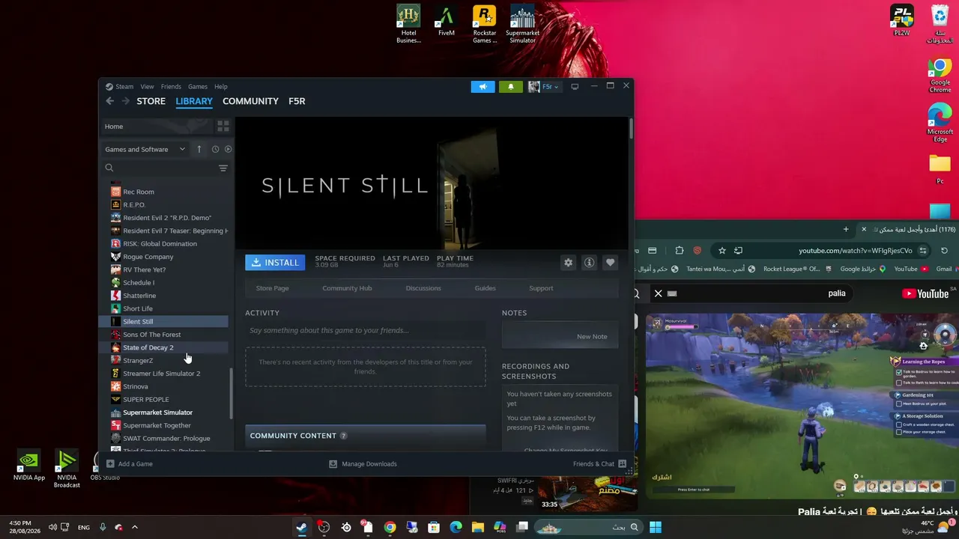This screenshot has height=539, width=959.
Task: Open a new browser tab
Action: tap(846, 229)
